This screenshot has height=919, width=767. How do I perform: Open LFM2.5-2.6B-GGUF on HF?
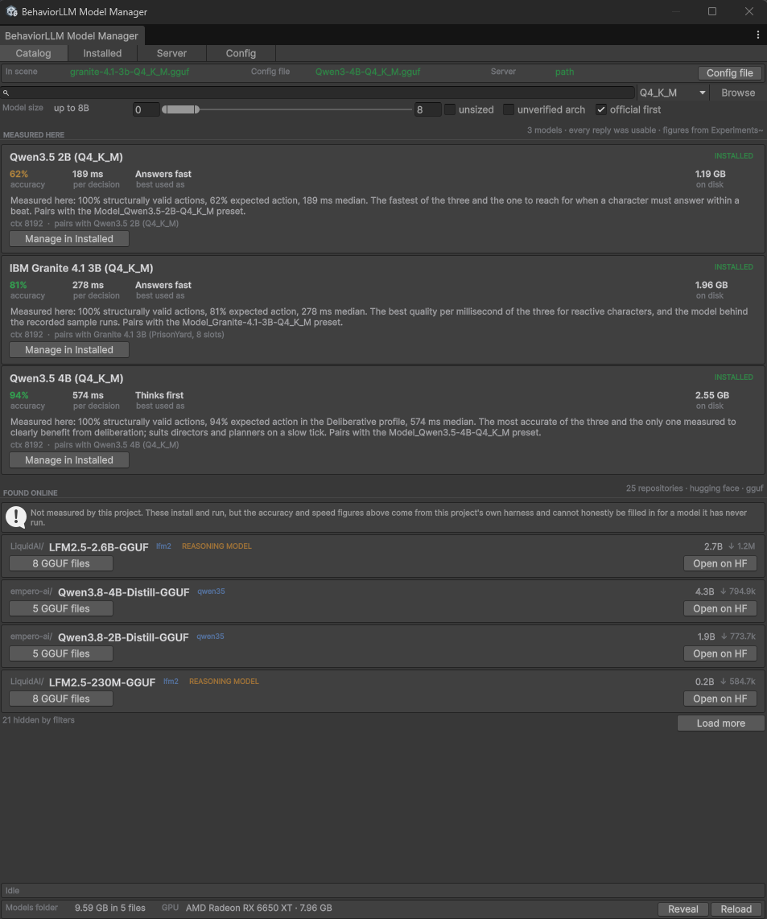(x=720, y=563)
